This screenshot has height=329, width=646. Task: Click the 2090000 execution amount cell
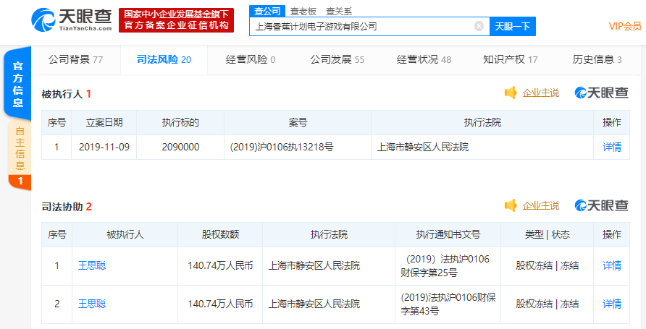[x=180, y=147]
